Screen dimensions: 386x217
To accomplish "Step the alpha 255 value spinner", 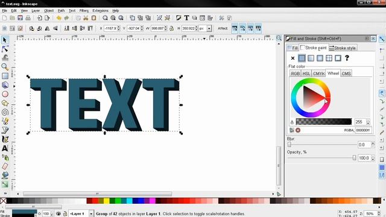I will [x=368, y=122].
